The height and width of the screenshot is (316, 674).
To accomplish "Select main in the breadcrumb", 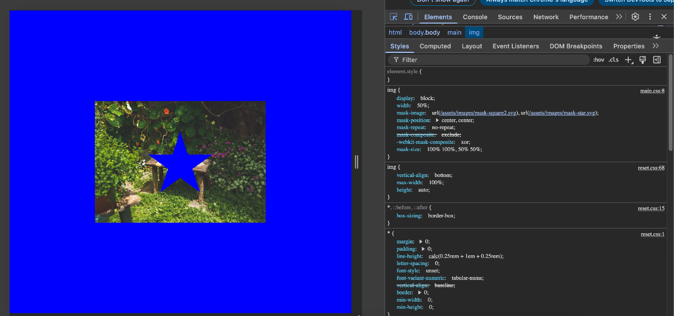I will point(454,32).
